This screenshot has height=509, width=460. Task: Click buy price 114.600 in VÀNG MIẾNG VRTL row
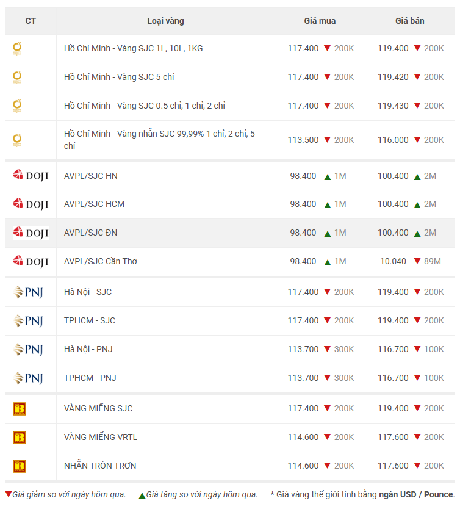click(303, 437)
